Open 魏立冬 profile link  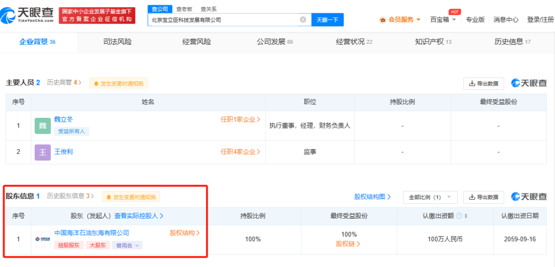pos(63,120)
